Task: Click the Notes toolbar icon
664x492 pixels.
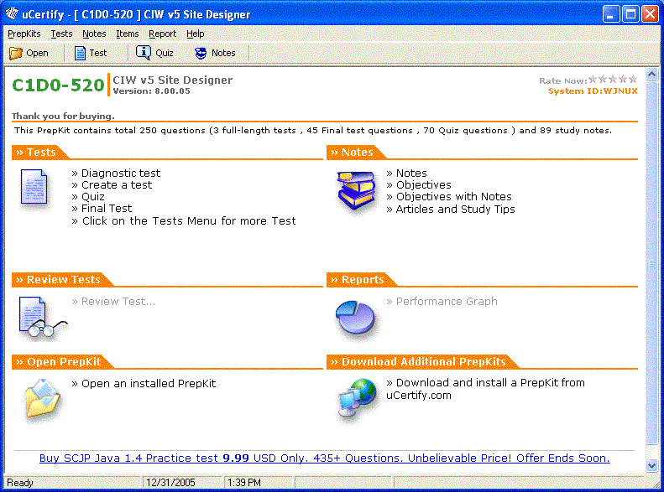Action: point(201,53)
